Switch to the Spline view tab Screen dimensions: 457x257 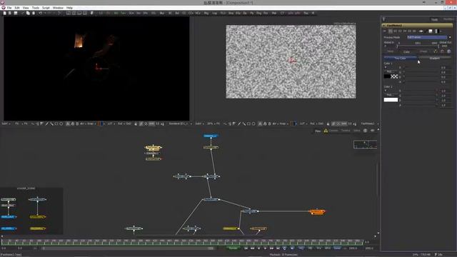(x=357, y=131)
